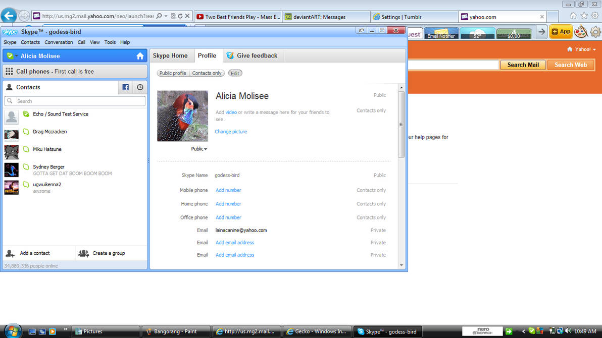602x338 pixels.
Task: Open the Call phones dial pad
Action: tap(75, 71)
